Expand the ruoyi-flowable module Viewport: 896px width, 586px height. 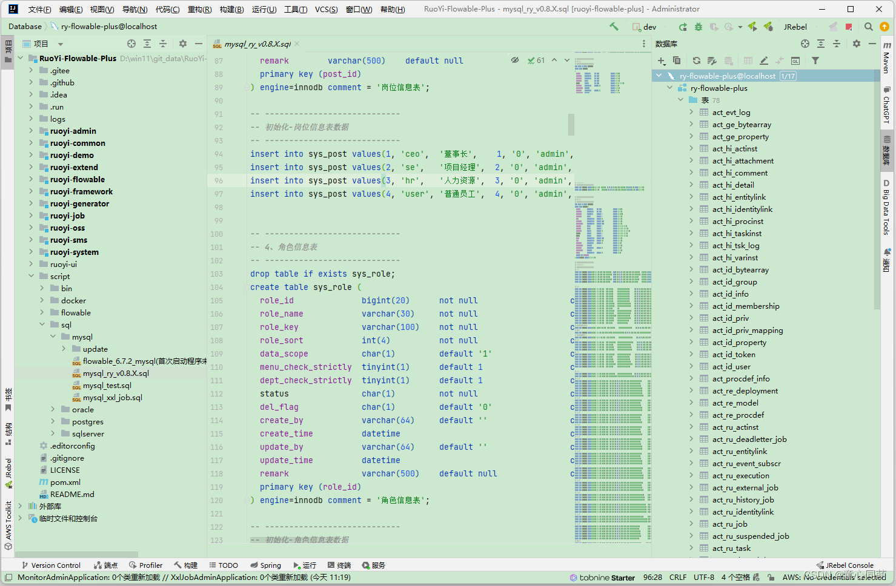point(31,179)
